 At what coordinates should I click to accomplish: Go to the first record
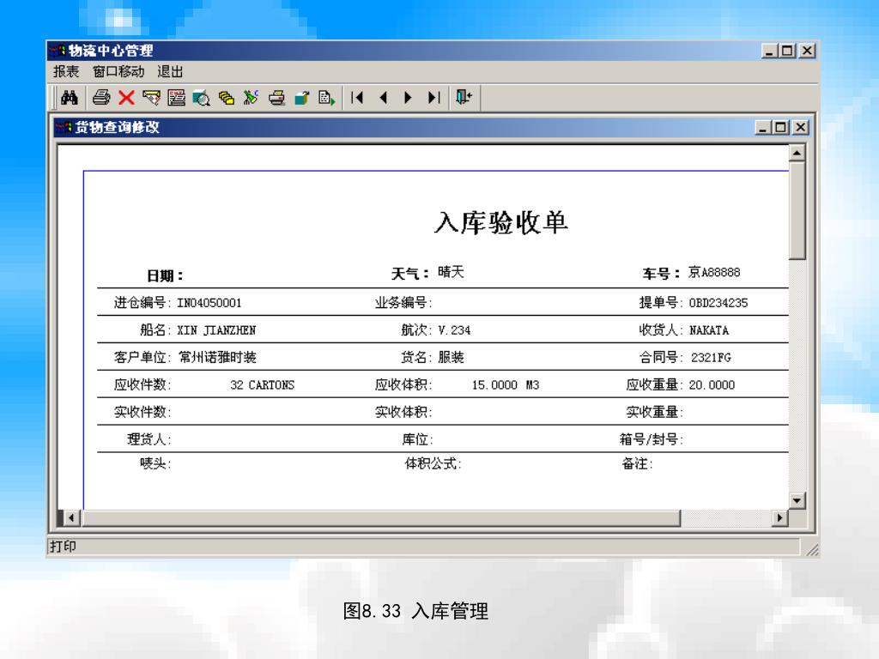tap(357, 98)
